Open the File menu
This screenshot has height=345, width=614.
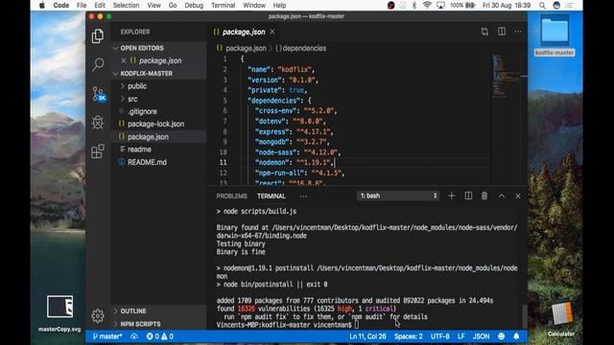pyautogui.click(x=82, y=6)
